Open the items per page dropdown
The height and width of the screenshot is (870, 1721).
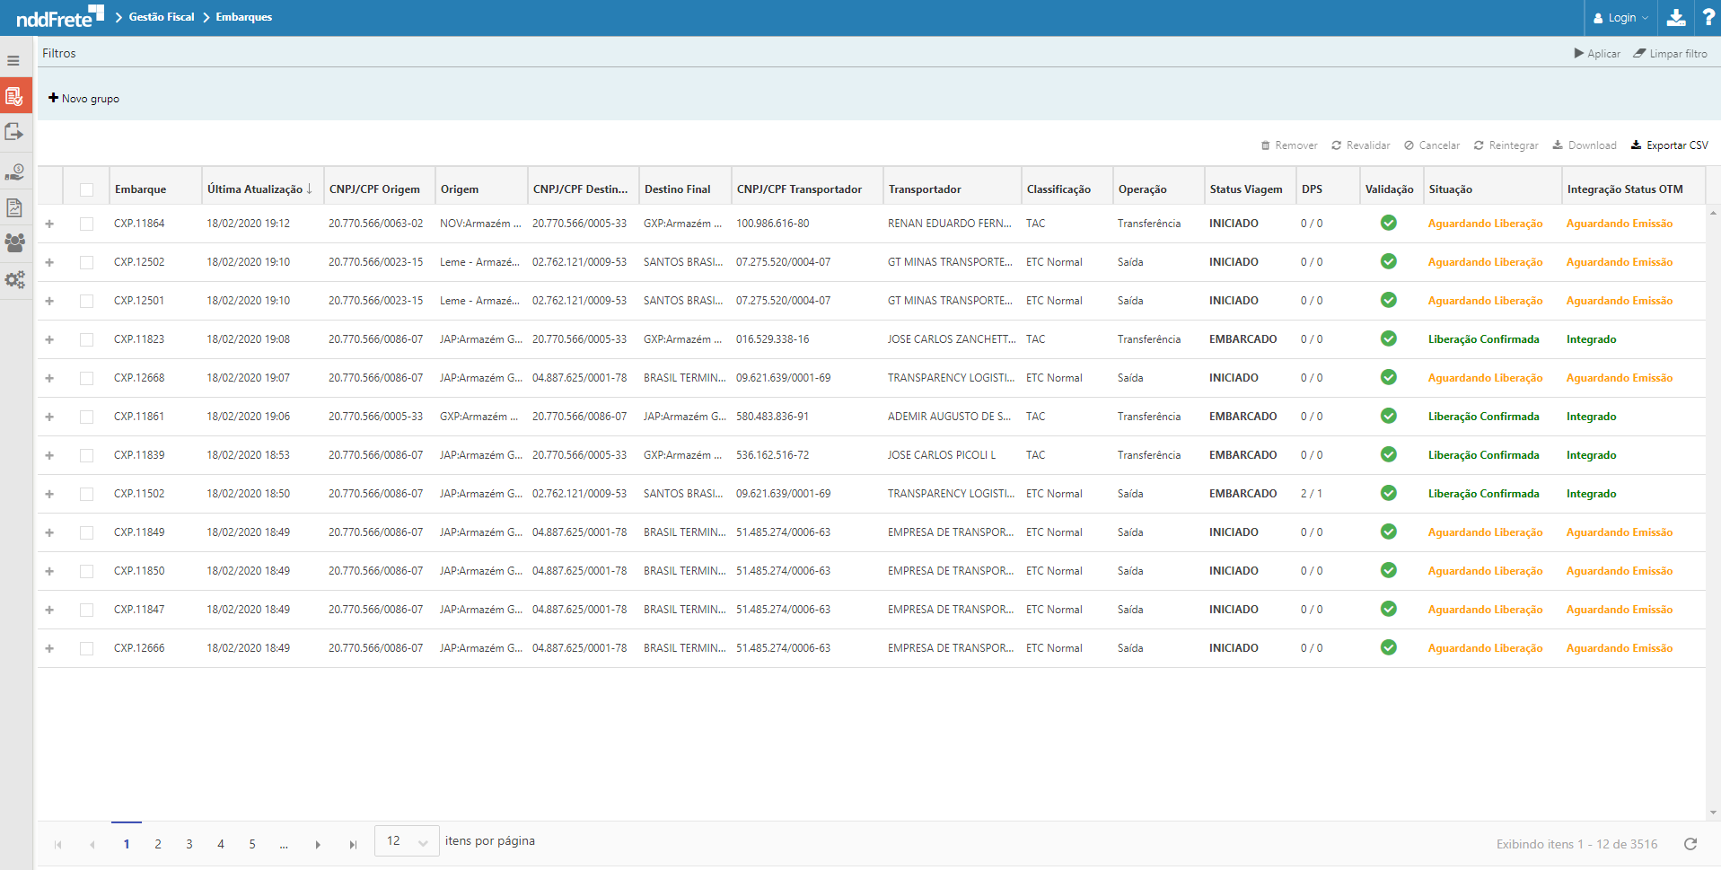[407, 841]
